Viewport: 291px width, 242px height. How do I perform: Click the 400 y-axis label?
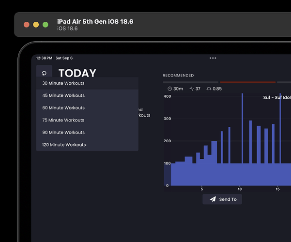point(167,96)
